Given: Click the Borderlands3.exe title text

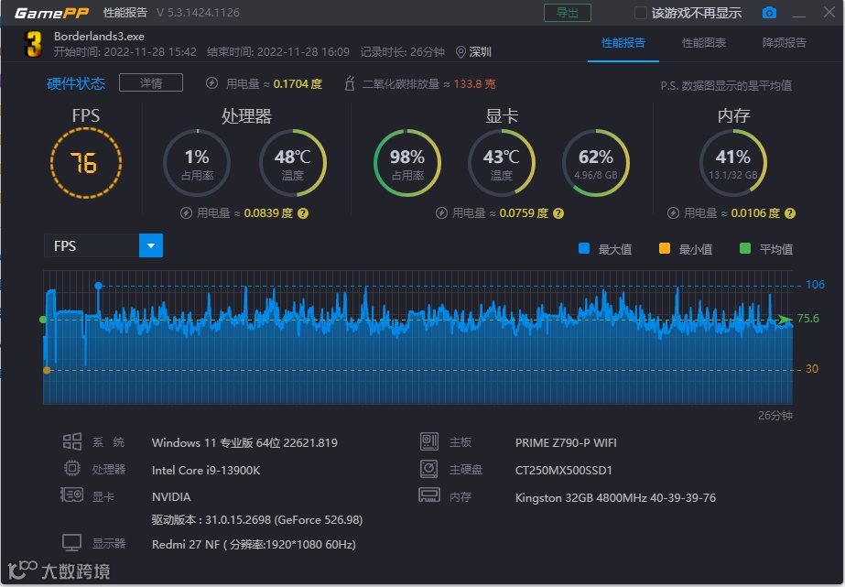Looking at the screenshot, I should point(99,37).
